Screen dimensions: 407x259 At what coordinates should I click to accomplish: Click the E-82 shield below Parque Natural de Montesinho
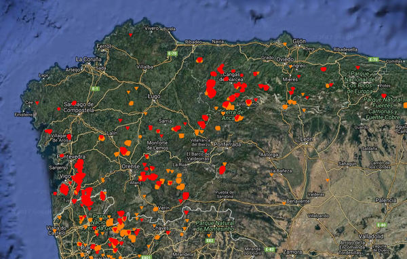210,241
